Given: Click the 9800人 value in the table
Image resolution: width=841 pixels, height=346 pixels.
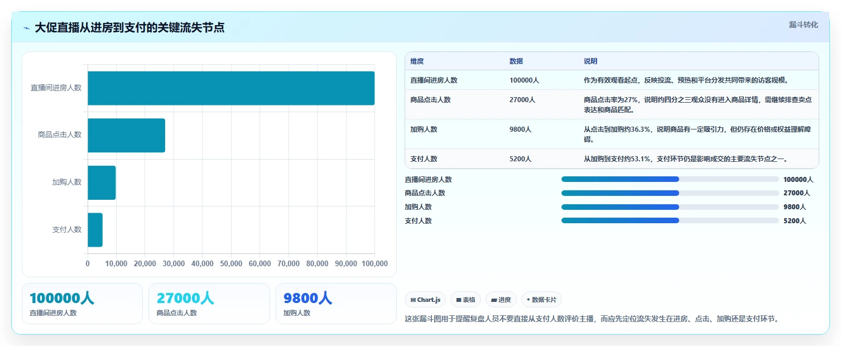Looking at the screenshot, I should tap(520, 129).
